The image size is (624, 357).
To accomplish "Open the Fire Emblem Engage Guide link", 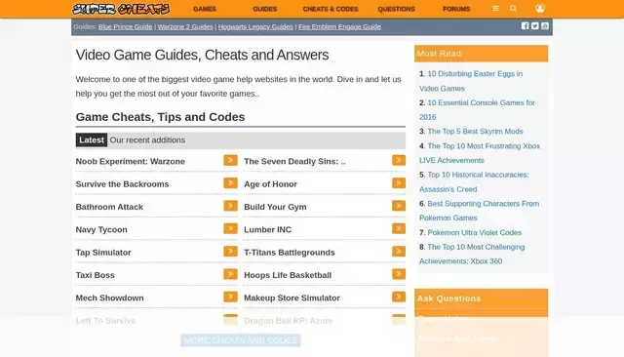I will click(340, 26).
